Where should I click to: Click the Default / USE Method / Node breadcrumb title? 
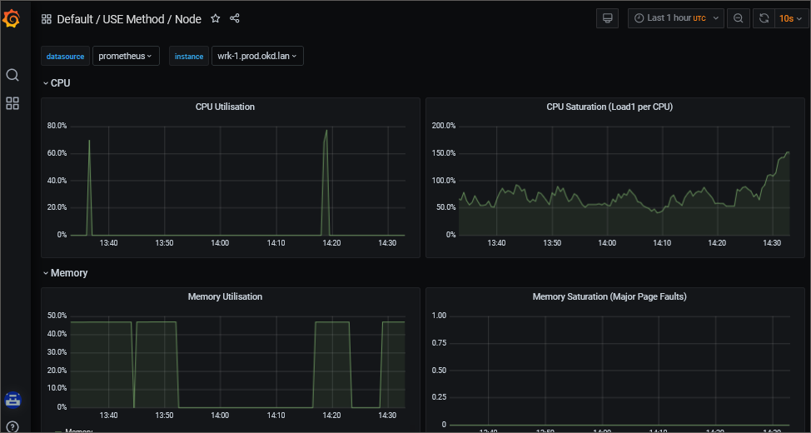tap(129, 18)
